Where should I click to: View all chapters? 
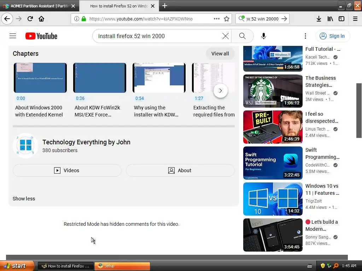[x=220, y=54]
